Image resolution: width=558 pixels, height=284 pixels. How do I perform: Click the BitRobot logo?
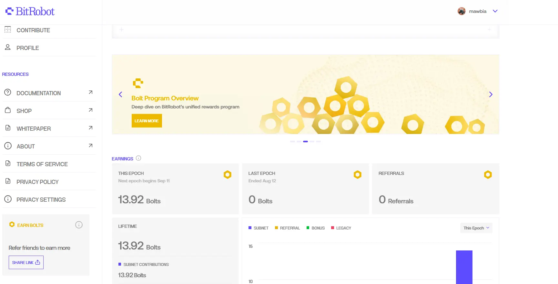[30, 11]
